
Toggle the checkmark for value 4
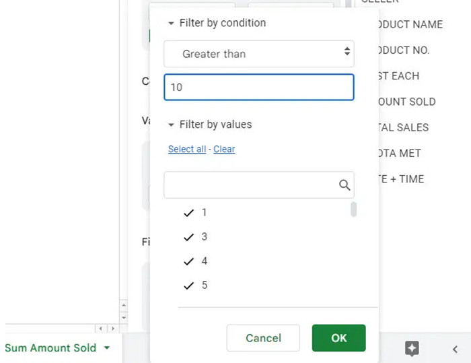189,261
